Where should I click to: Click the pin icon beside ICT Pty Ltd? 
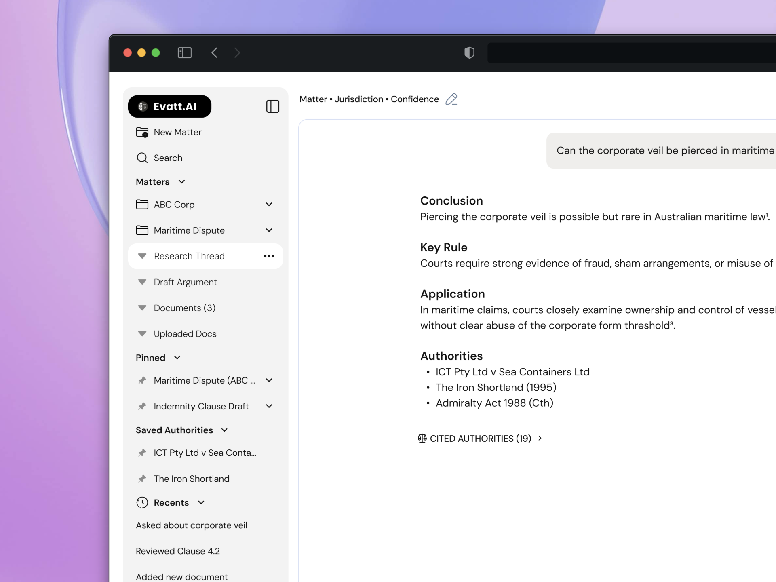point(142,453)
